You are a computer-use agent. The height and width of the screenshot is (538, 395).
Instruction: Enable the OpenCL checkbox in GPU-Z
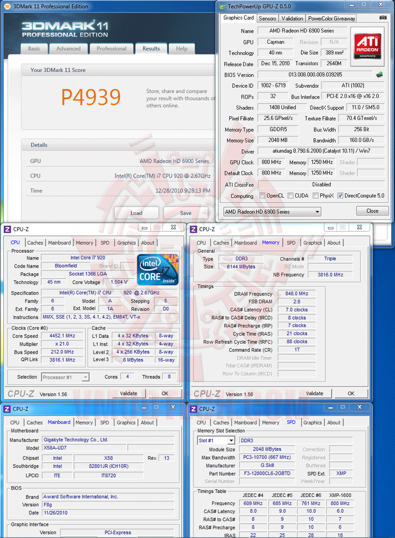coord(263,196)
